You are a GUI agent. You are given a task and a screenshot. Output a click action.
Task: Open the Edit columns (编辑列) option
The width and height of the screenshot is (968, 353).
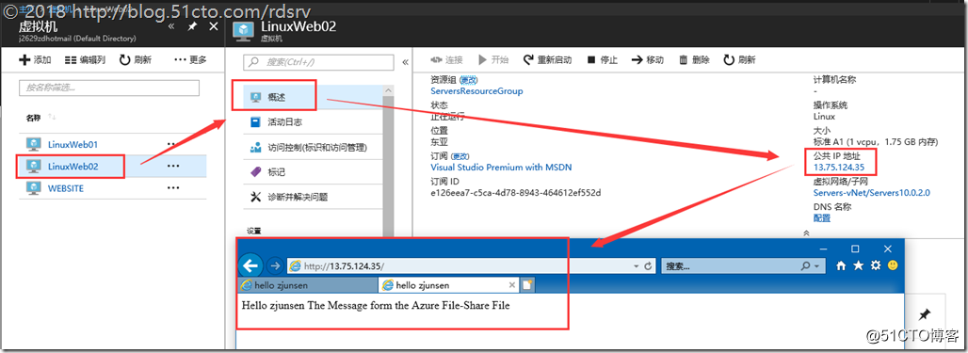(85, 60)
